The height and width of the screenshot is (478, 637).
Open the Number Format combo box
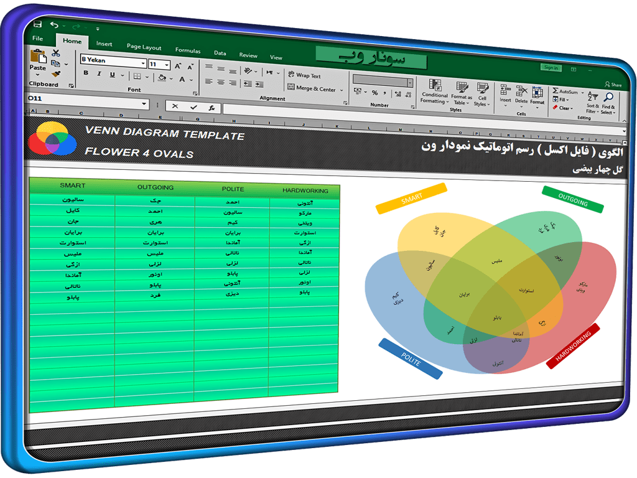coord(383,80)
